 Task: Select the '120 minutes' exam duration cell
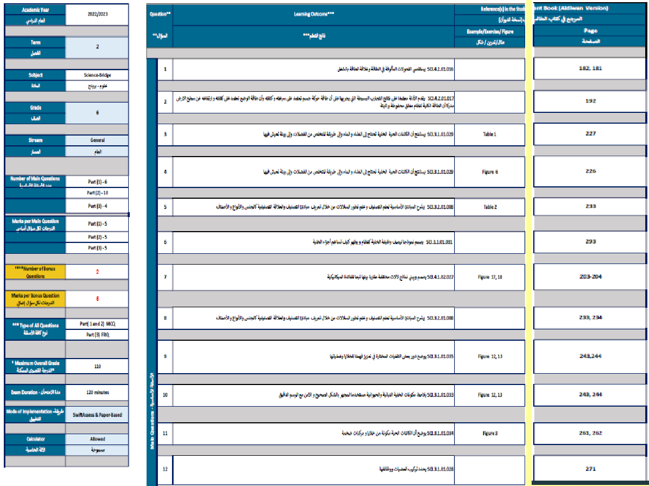(97, 392)
